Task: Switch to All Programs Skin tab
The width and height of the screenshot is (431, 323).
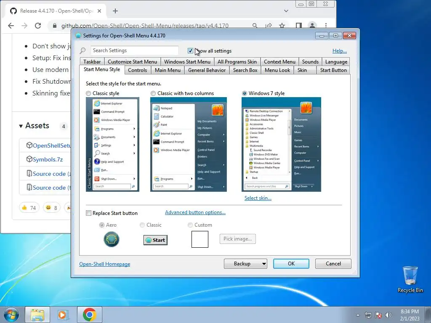Action: click(x=237, y=62)
